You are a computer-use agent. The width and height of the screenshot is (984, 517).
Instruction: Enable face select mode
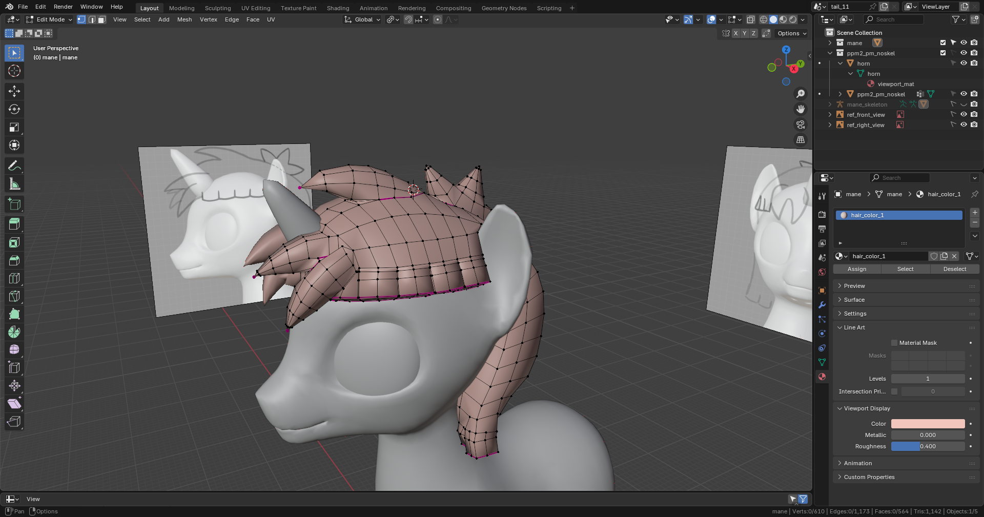click(101, 19)
